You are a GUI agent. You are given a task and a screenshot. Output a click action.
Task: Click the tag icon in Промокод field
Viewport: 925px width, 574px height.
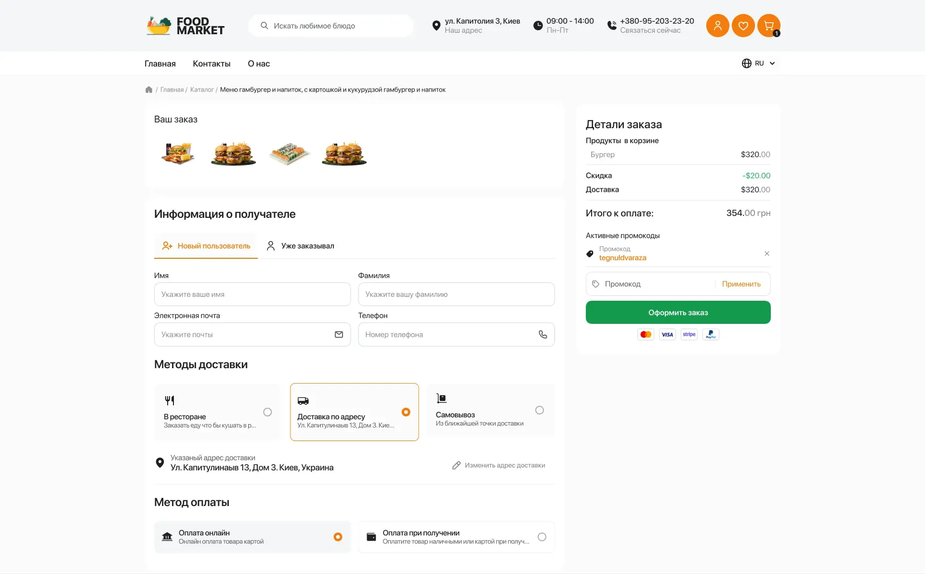(x=595, y=284)
